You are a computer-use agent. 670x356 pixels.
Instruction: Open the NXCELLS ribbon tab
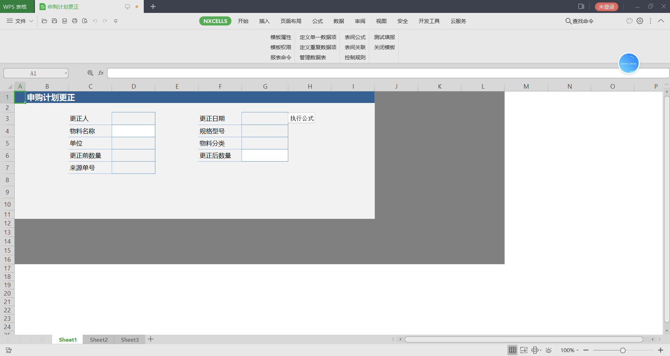pyautogui.click(x=215, y=21)
